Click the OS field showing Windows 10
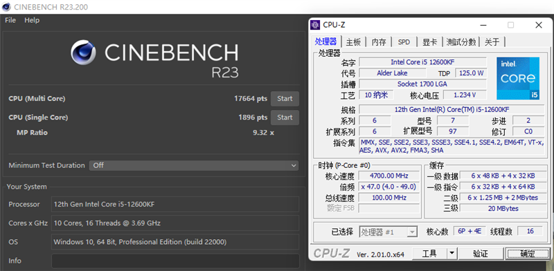This screenshot has width=554, height=271. [x=175, y=242]
